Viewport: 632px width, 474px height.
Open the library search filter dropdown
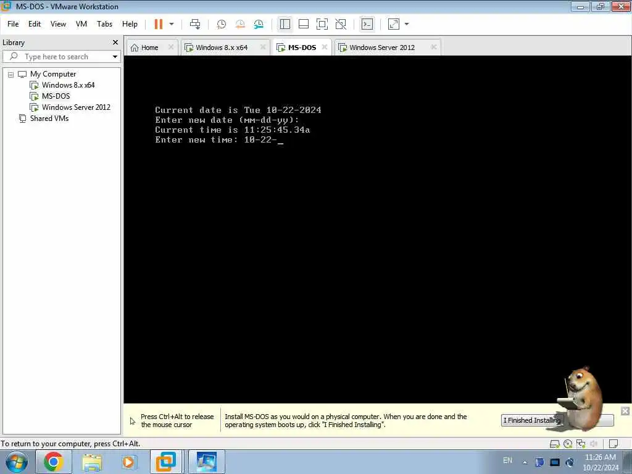[x=115, y=57]
